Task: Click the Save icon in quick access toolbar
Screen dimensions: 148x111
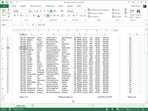Action: click(7, 2)
